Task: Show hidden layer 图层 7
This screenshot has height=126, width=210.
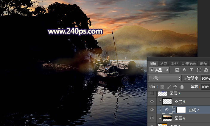Action: tap(152, 93)
